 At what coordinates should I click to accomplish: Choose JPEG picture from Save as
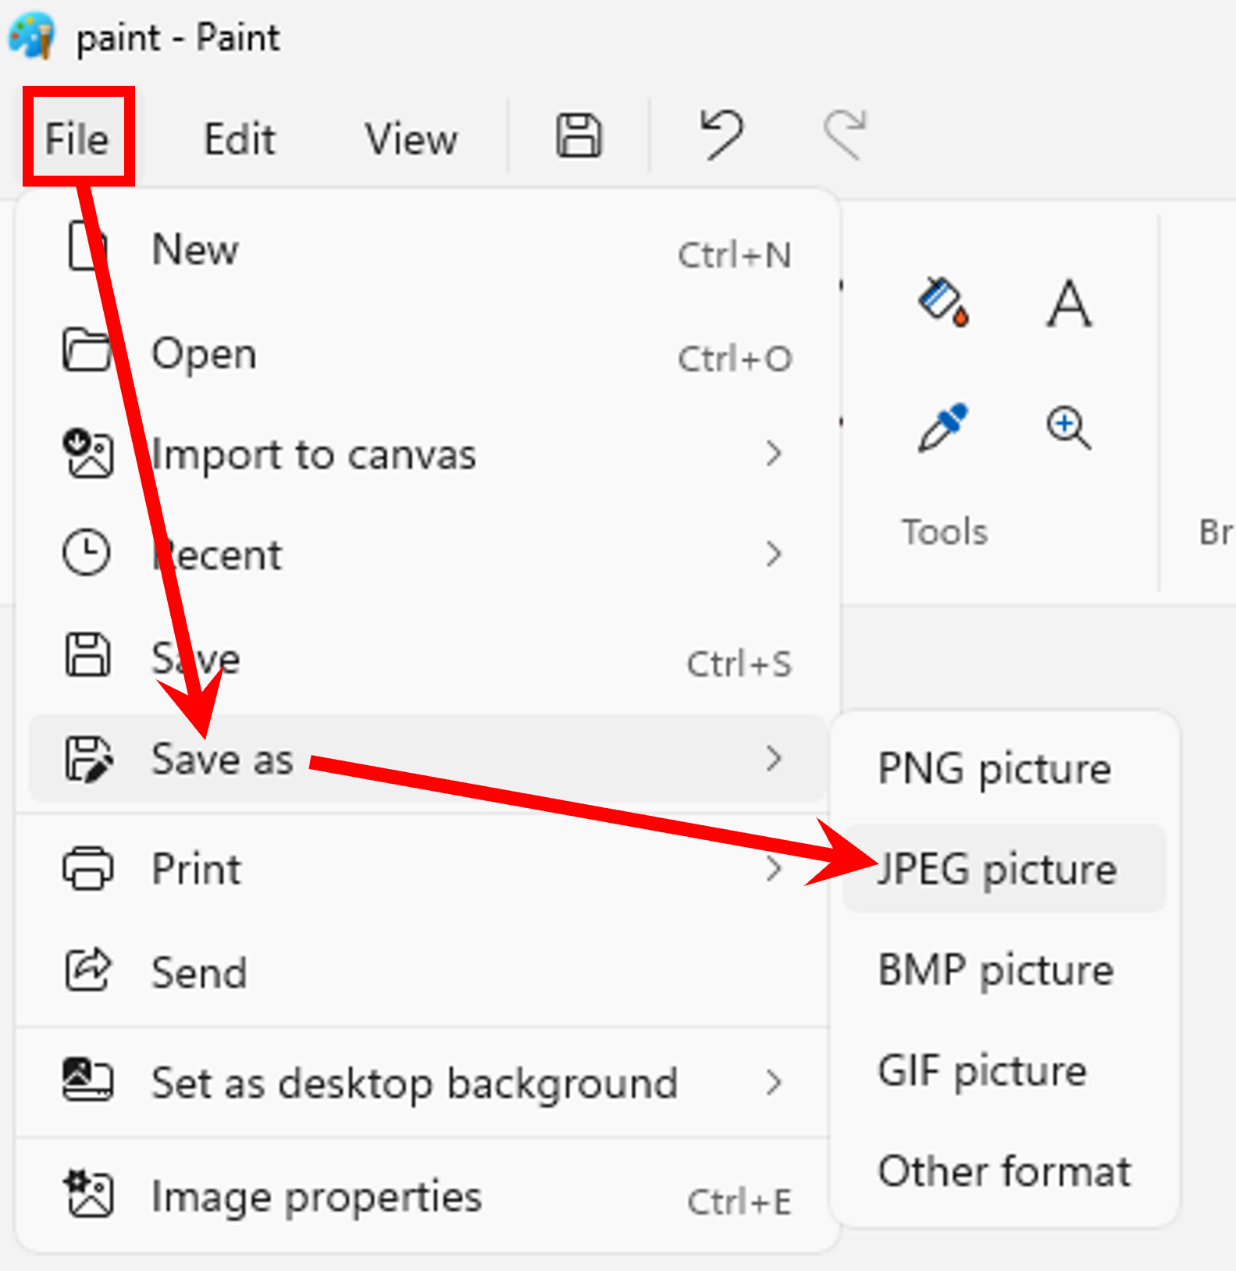[x=1004, y=868]
